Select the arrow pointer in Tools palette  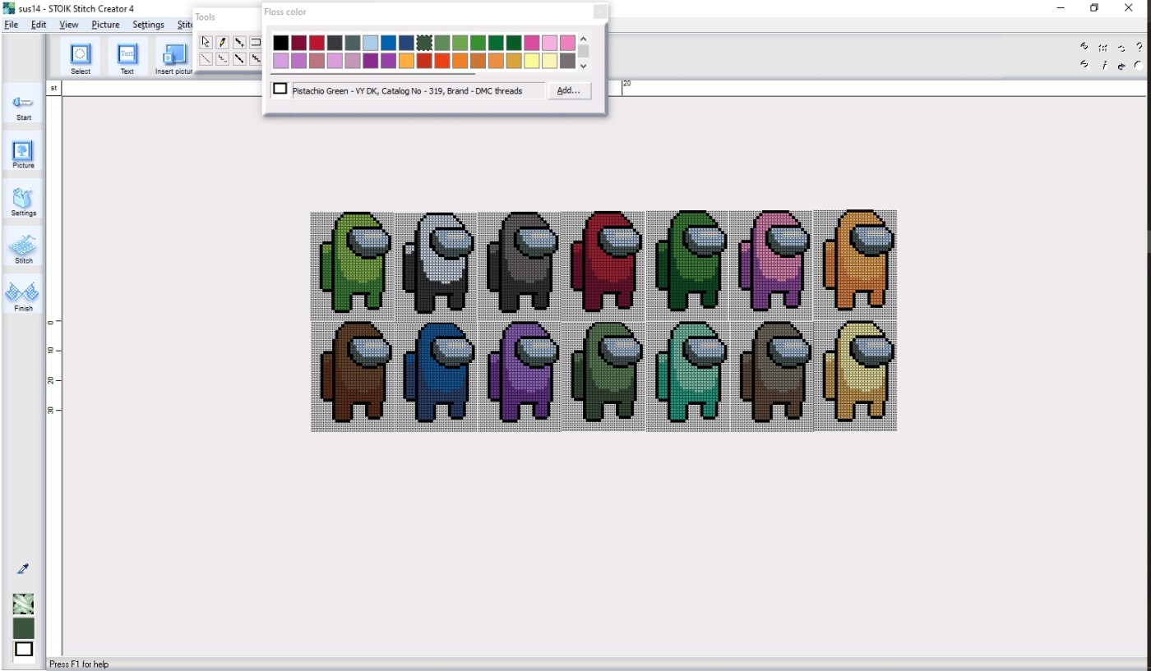click(206, 42)
